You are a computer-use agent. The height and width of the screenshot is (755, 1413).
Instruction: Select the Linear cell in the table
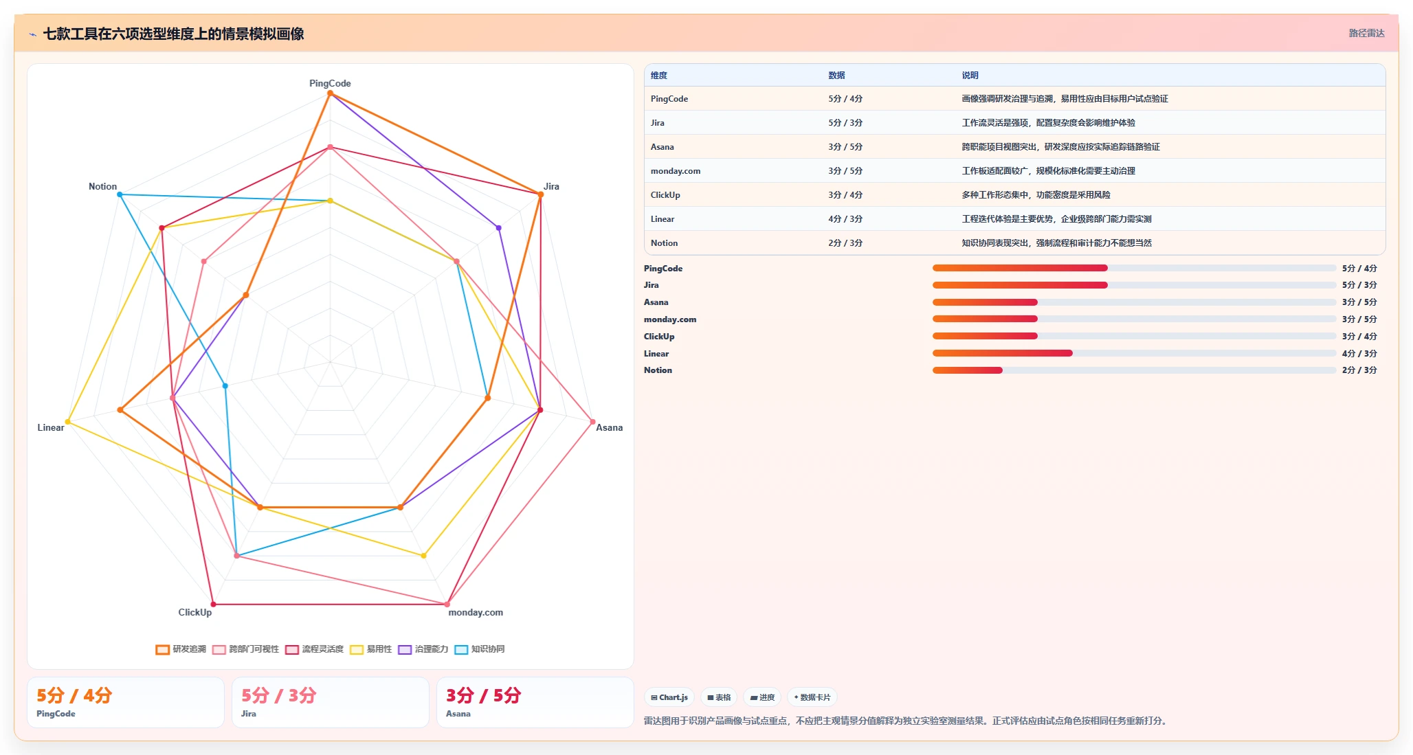663,219
